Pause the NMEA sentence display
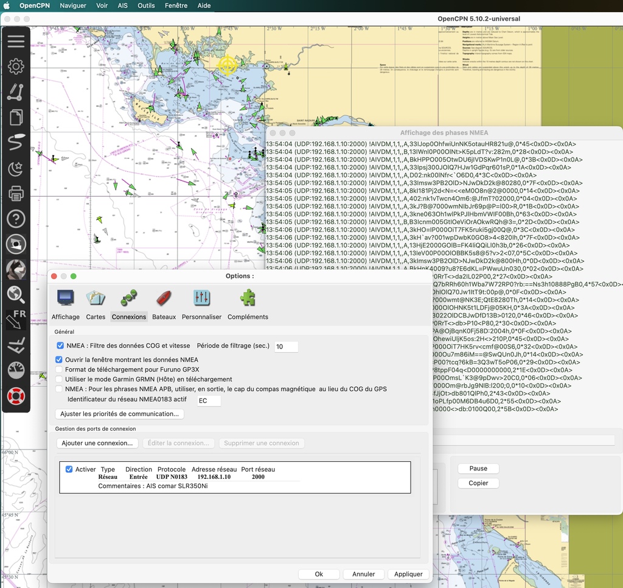 point(478,468)
